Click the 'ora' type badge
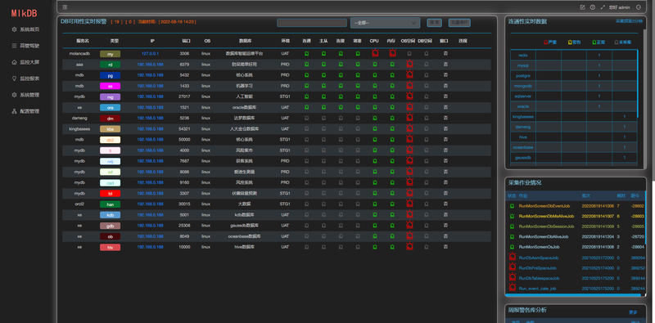655x323 pixels. [111, 107]
